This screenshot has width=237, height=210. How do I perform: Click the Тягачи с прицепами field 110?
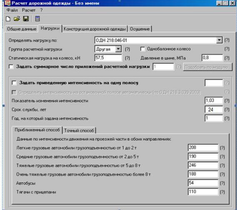(x=203, y=192)
